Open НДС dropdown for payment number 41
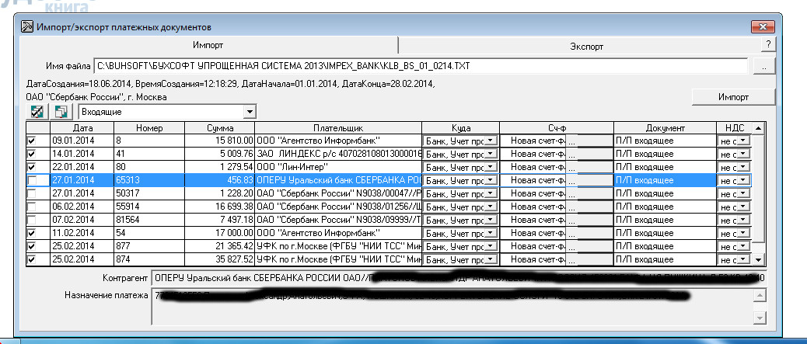The width and height of the screenshot is (807, 344). point(742,154)
